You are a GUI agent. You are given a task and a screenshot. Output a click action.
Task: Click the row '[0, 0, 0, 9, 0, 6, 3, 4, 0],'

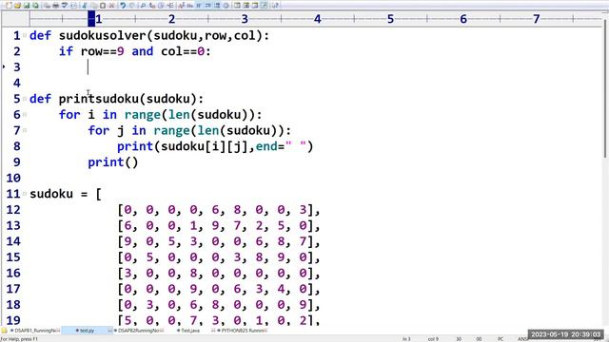[x=219, y=289]
